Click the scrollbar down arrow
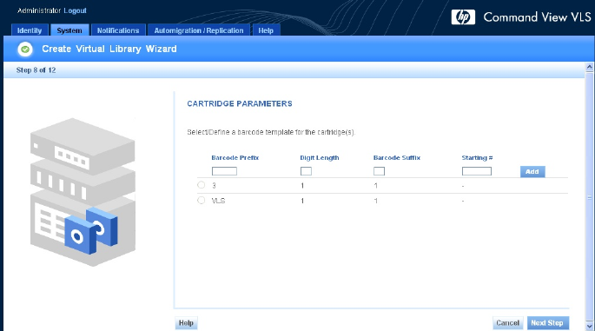The width and height of the screenshot is (595, 331). pyautogui.click(x=589, y=326)
